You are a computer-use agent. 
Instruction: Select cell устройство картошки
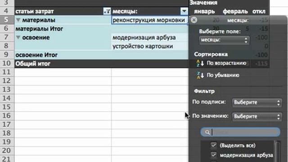[x=150, y=46]
